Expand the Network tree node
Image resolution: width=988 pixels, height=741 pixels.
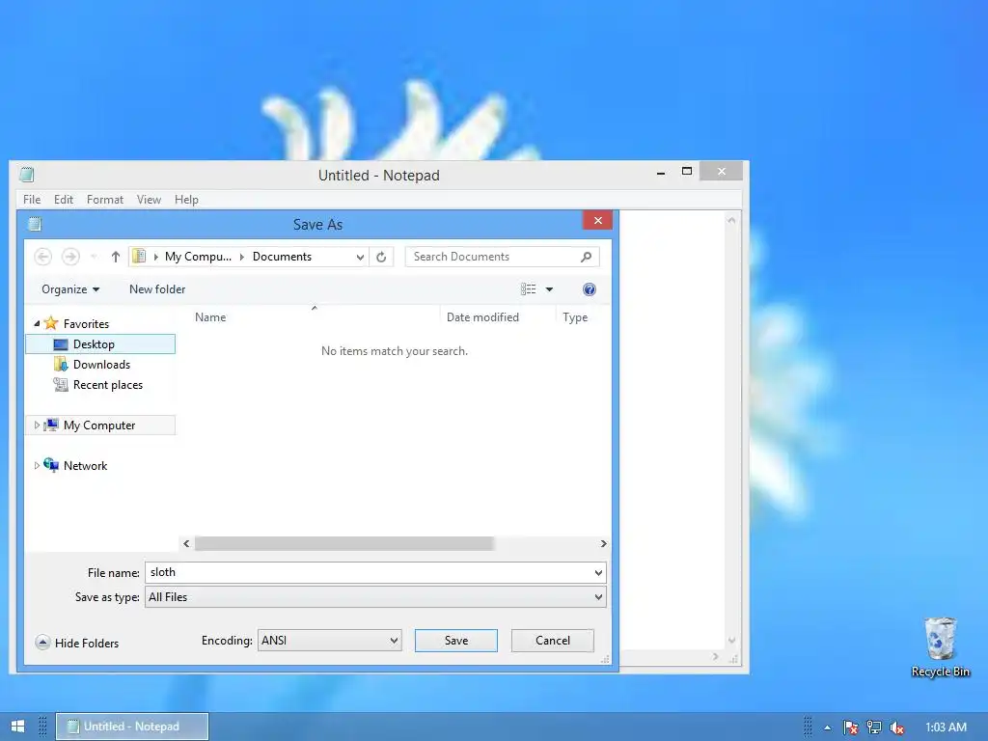37,466
